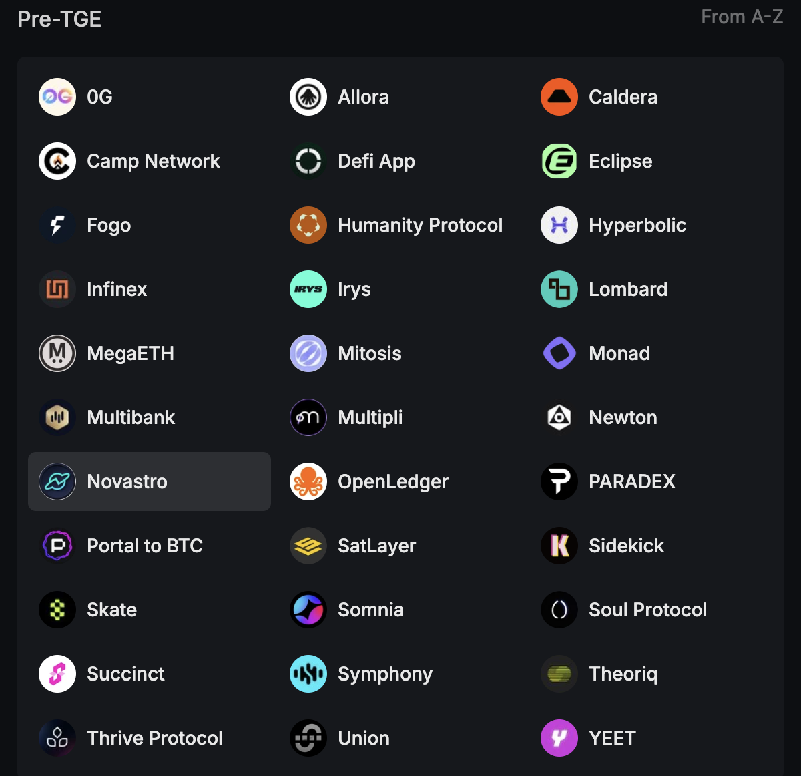Image resolution: width=801 pixels, height=776 pixels.
Task: Open the Portal to BTC entry
Action: point(150,546)
